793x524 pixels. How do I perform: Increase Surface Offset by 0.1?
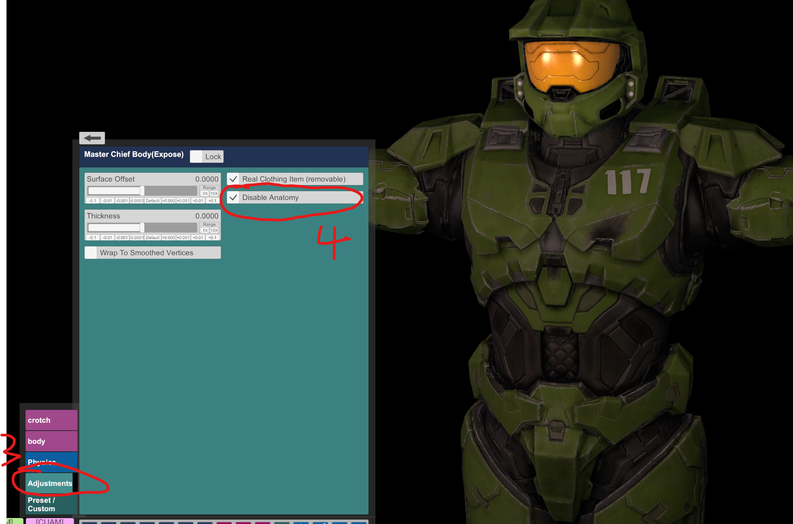click(x=212, y=201)
